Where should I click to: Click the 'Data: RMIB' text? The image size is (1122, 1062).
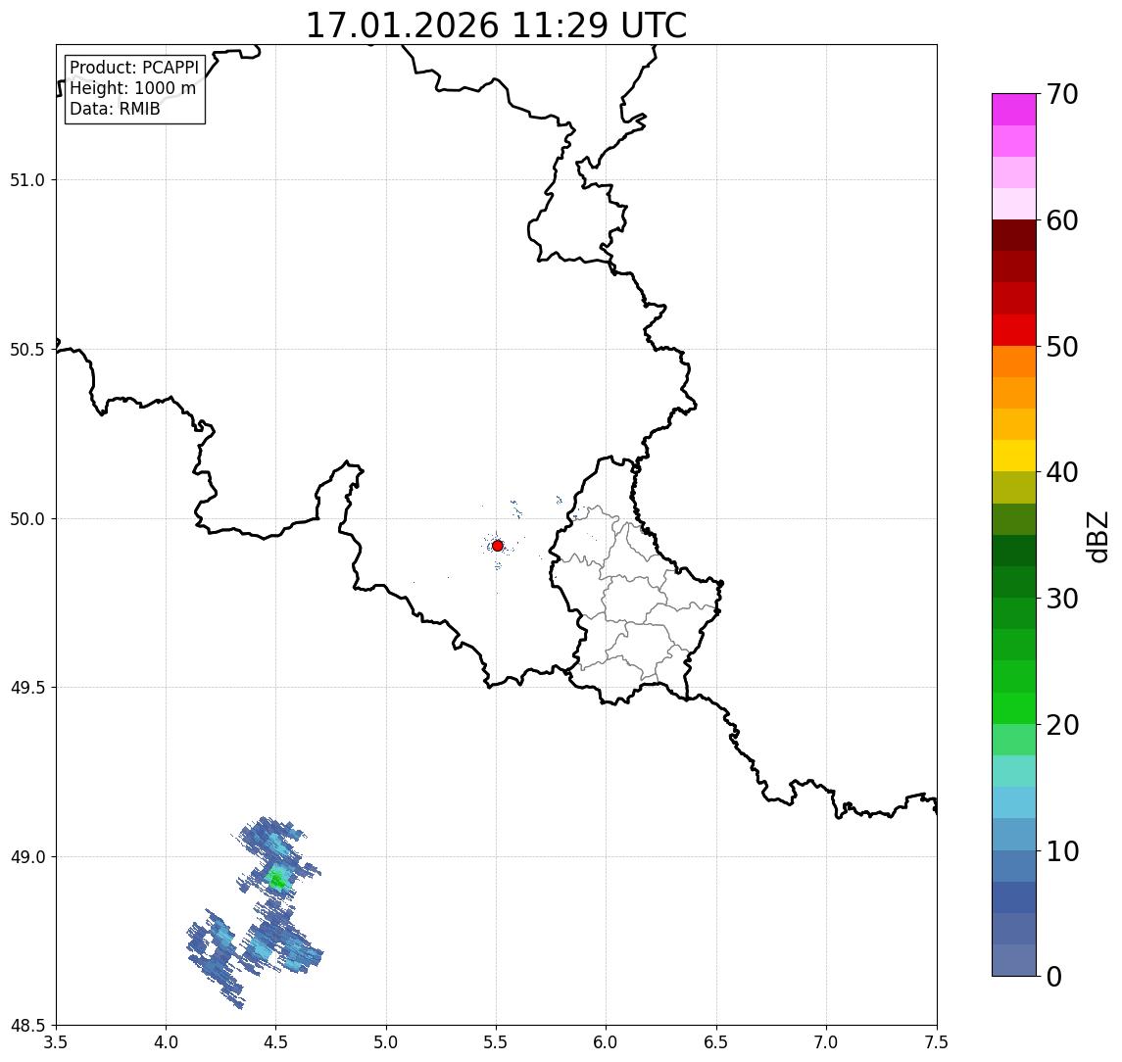(x=115, y=109)
